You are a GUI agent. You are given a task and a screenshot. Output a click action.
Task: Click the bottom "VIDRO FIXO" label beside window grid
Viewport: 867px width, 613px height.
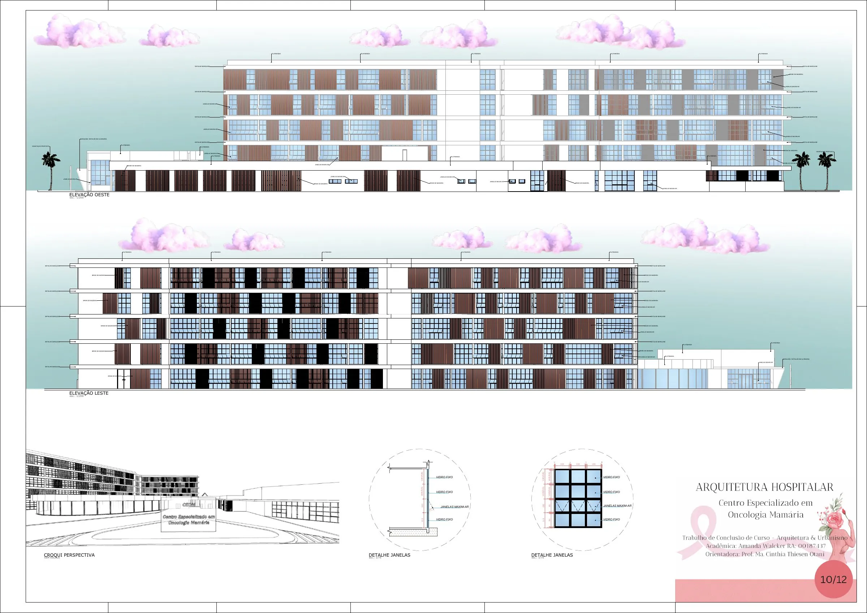click(x=611, y=520)
